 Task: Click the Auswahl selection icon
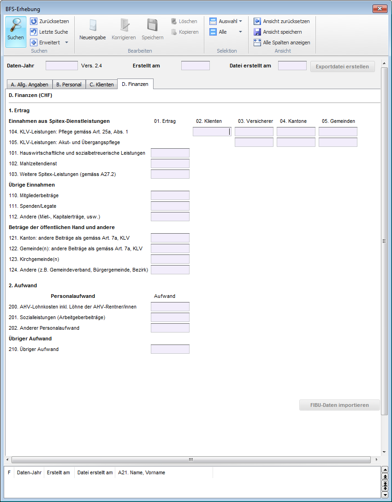(x=213, y=21)
